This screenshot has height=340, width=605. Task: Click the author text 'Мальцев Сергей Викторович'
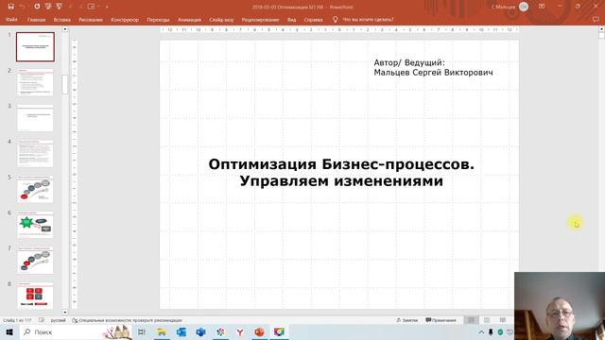pos(433,73)
